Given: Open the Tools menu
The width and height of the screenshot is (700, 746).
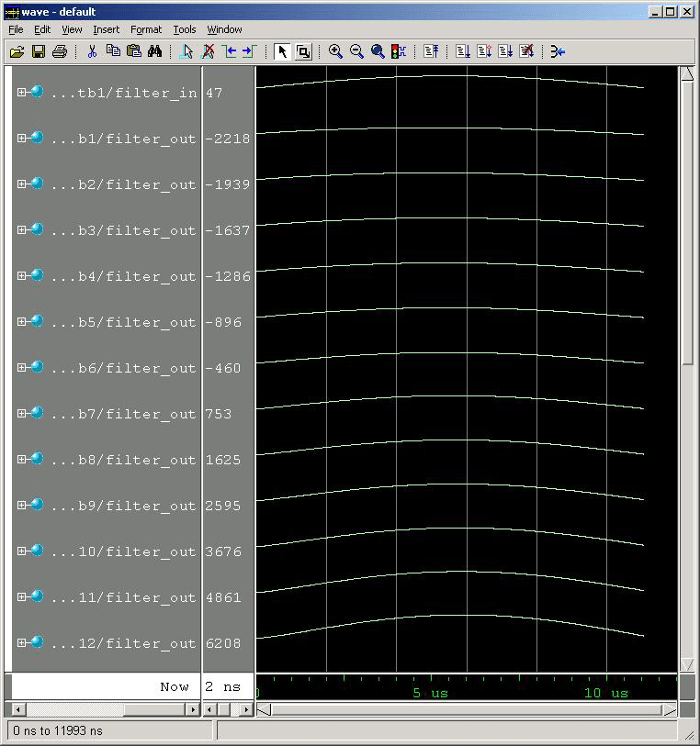Looking at the screenshot, I should tap(185, 29).
